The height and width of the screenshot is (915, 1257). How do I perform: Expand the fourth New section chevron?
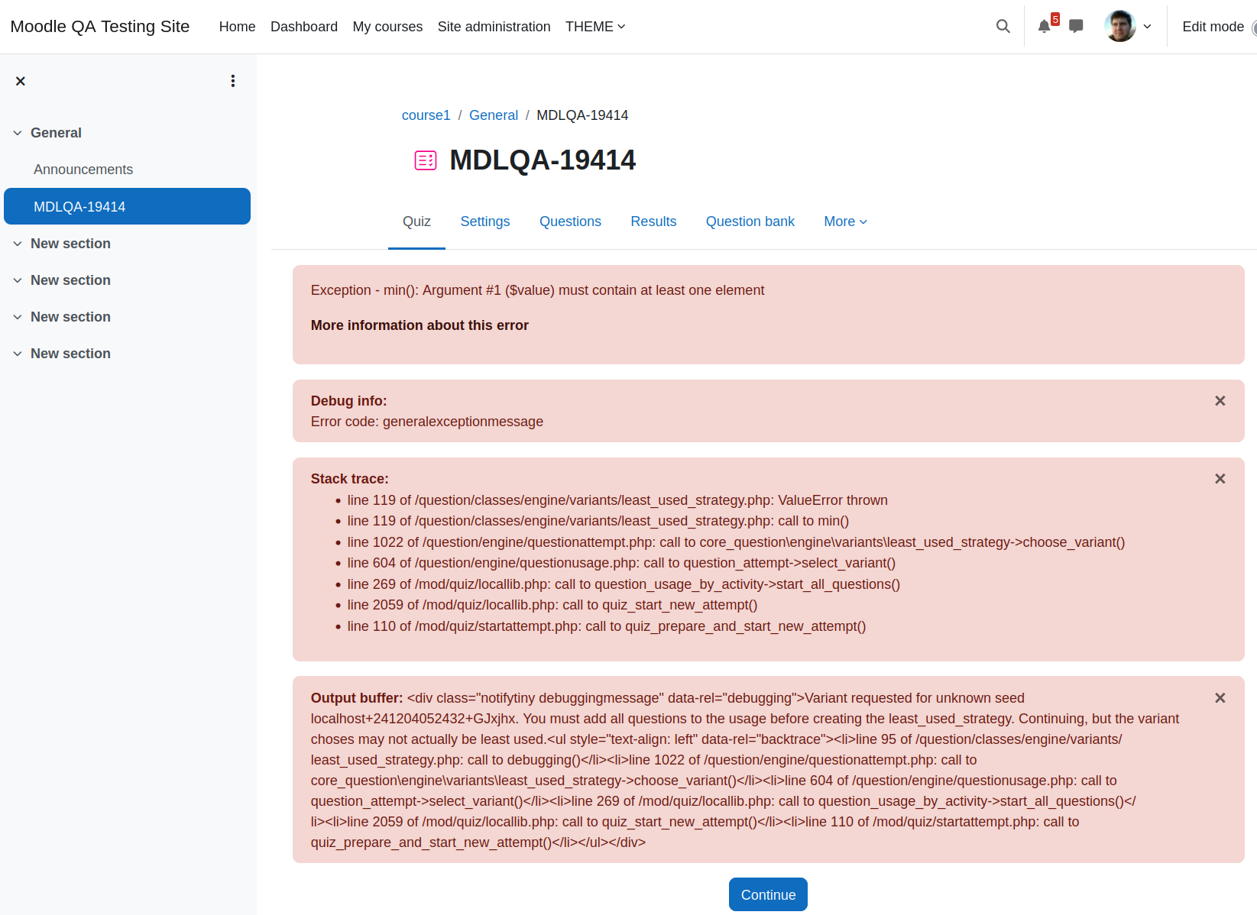pos(18,354)
